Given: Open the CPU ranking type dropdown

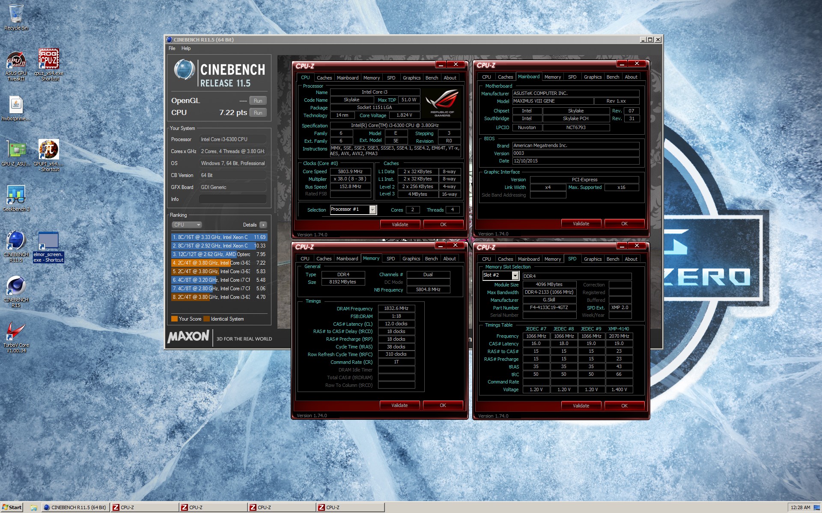Looking at the screenshot, I should (187, 225).
